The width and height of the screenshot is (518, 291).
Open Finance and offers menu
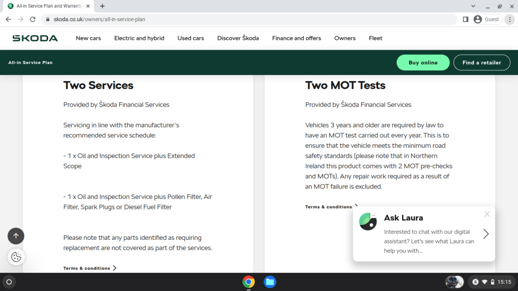[296, 38]
